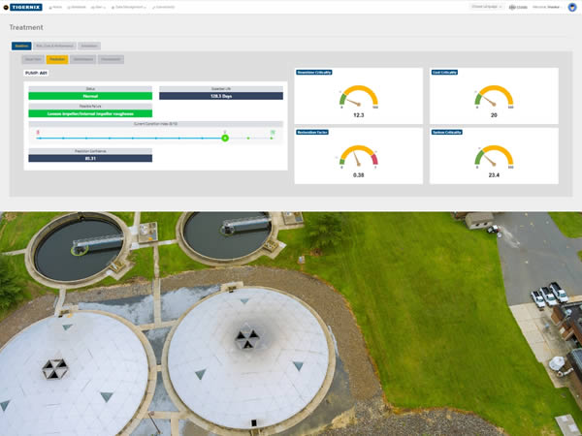Select the active blue top-level tab
Image resolution: width=582 pixels, height=436 pixels.
click(x=21, y=46)
